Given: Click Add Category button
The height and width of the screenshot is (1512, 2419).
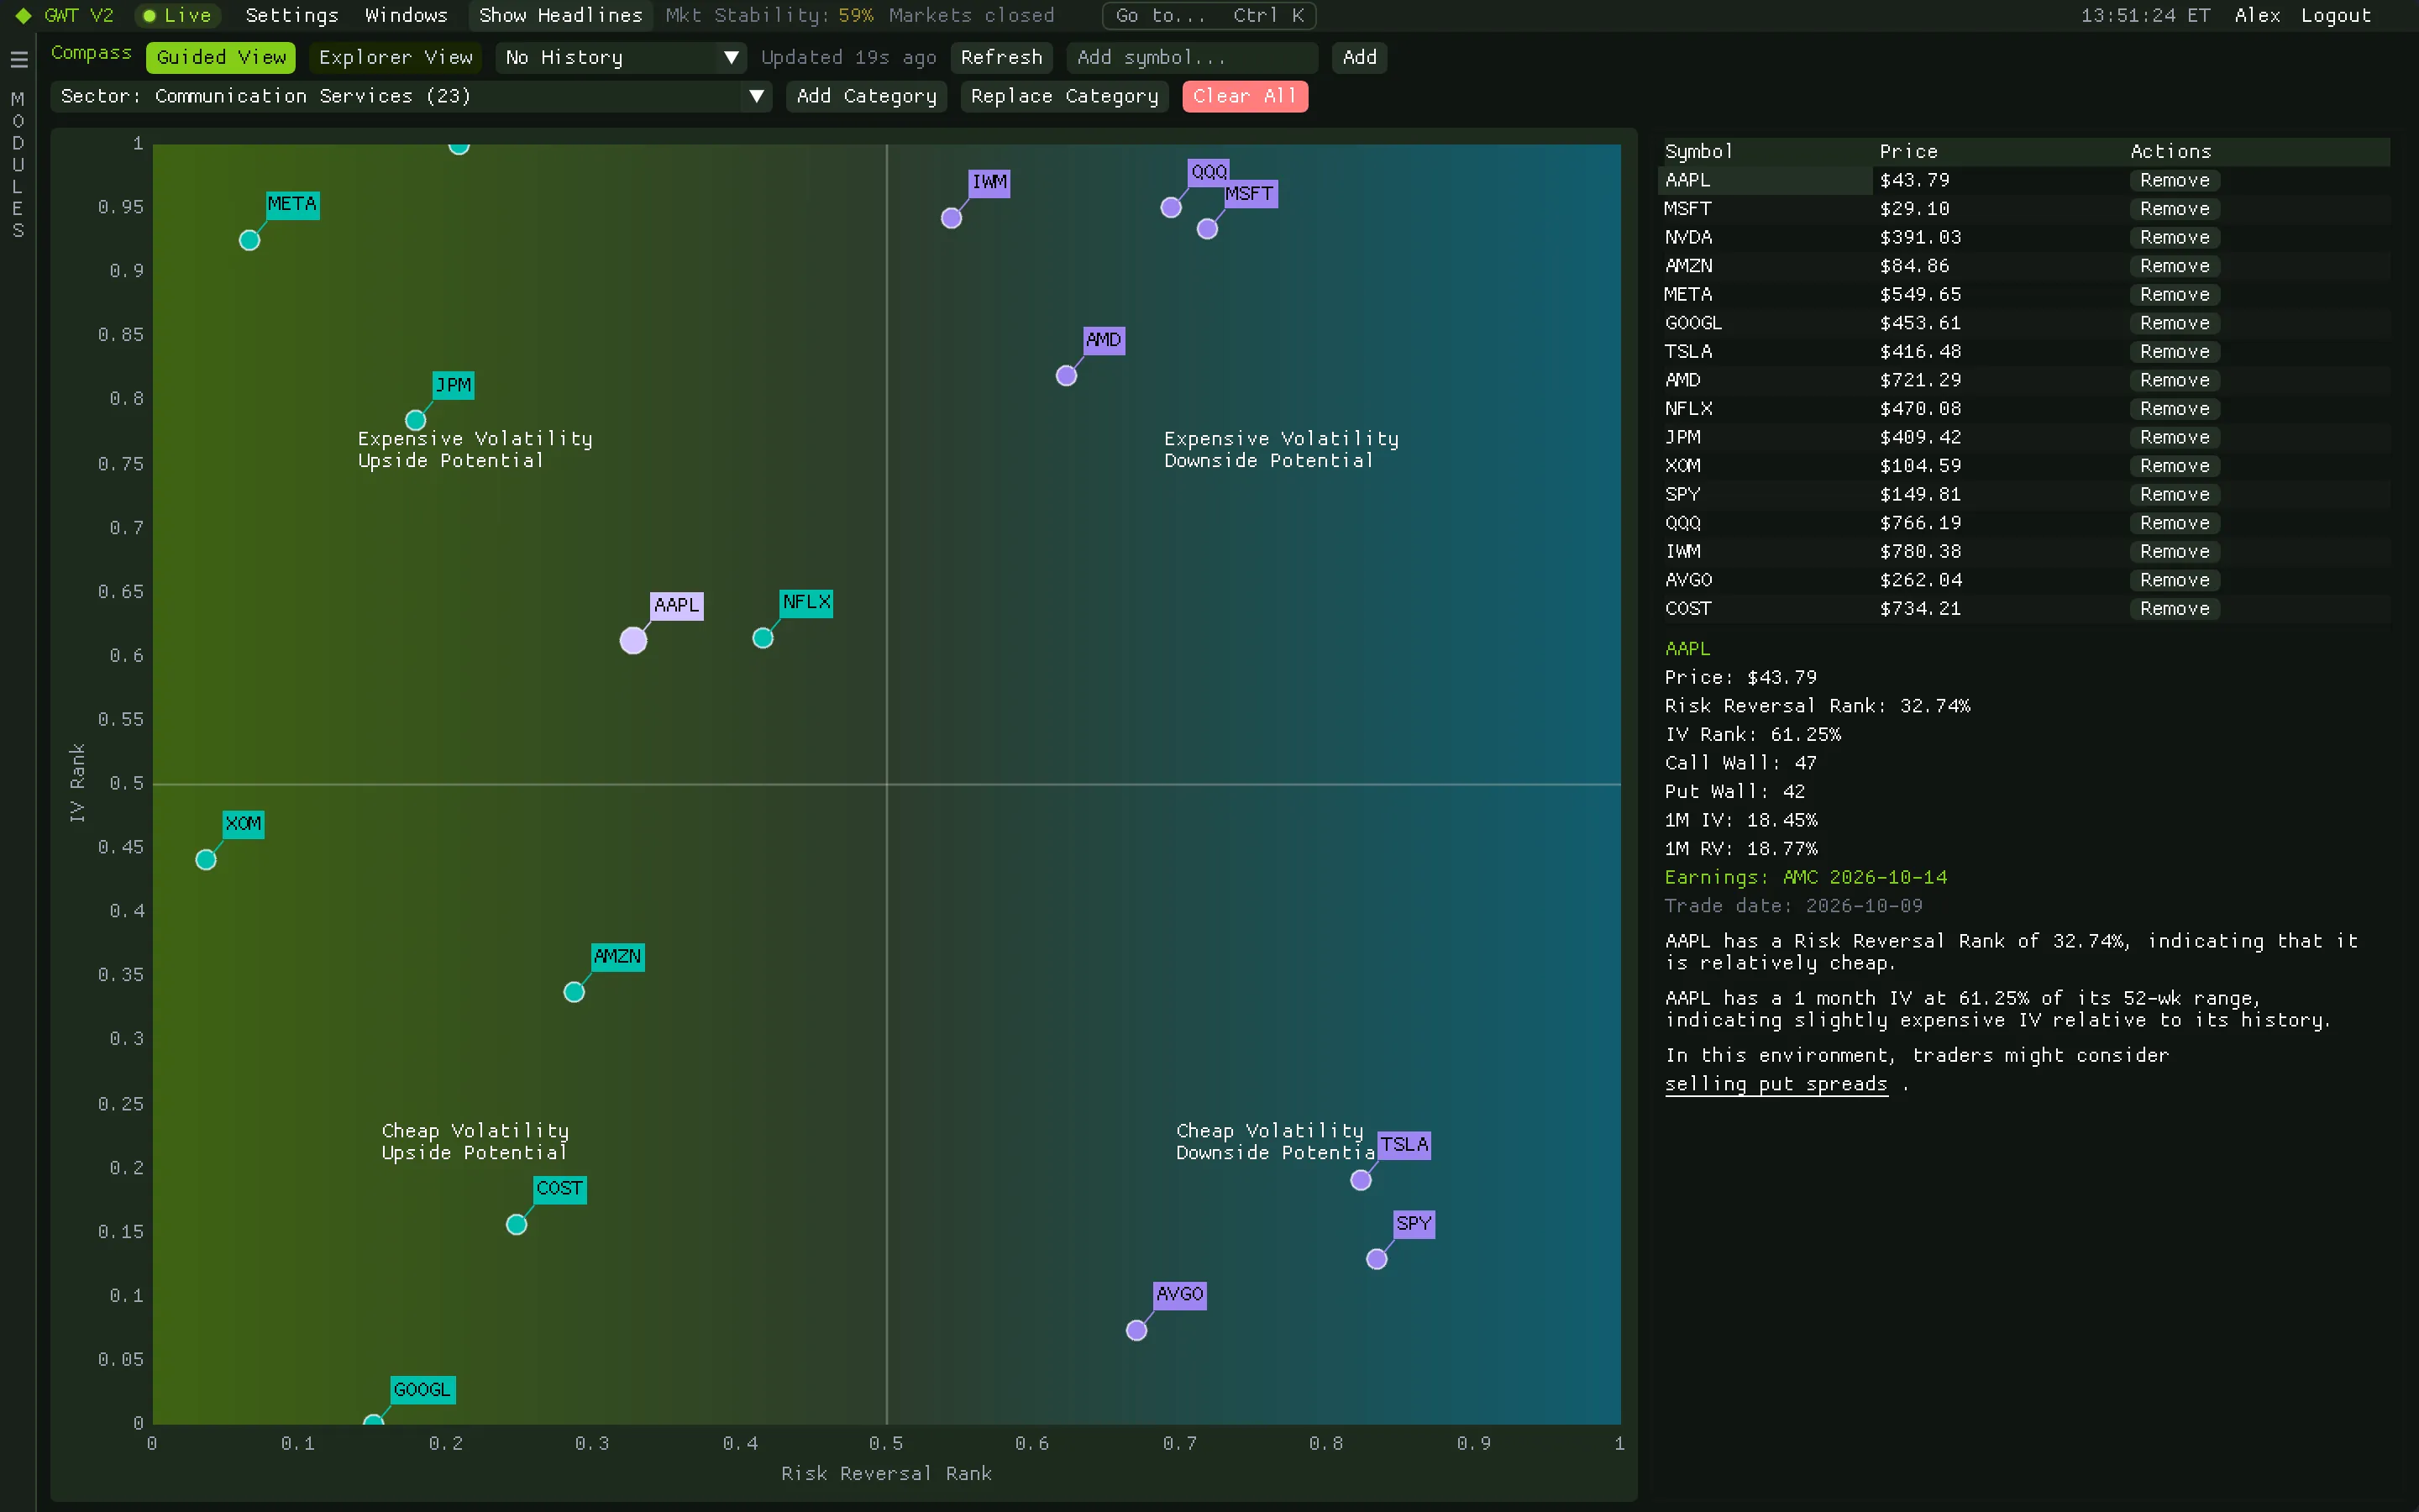Looking at the screenshot, I should (867, 97).
